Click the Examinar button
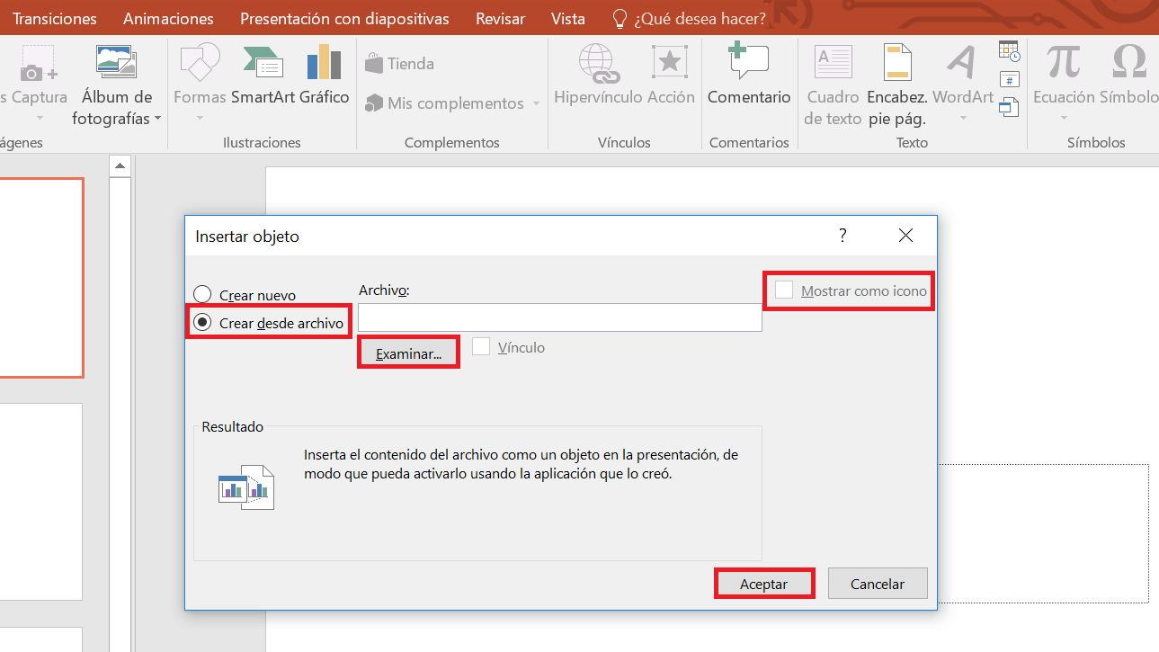Viewport: 1159px width, 652px height. [x=407, y=351]
